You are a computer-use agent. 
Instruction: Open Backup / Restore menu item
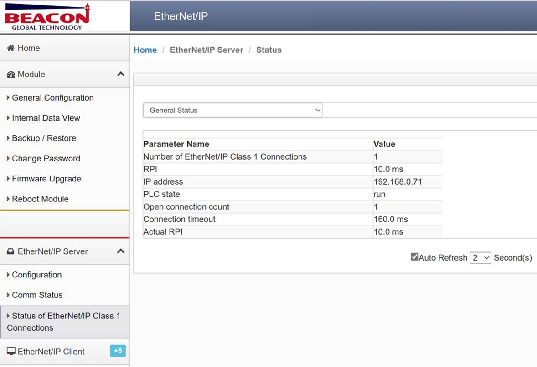click(x=44, y=138)
